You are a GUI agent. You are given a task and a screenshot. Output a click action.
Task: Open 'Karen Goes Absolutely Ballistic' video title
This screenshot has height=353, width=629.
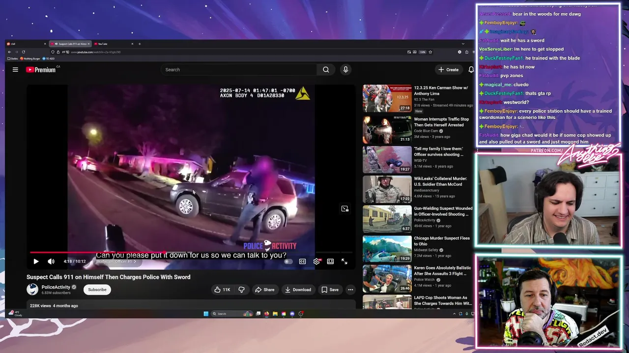[x=442, y=271]
